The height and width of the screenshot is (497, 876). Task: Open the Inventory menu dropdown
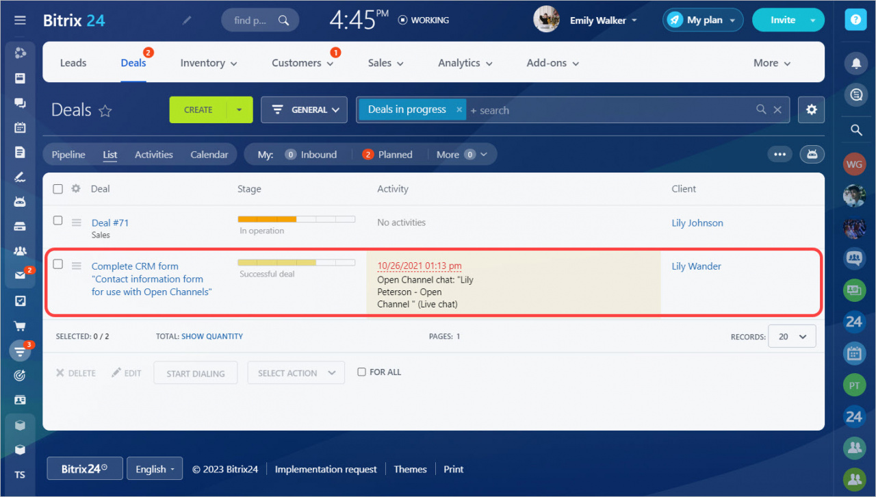pyautogui.click(x=209, y=63)
